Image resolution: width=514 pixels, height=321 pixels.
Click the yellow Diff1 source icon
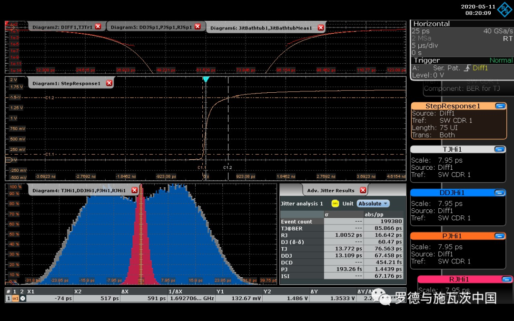tap(335, 204)
